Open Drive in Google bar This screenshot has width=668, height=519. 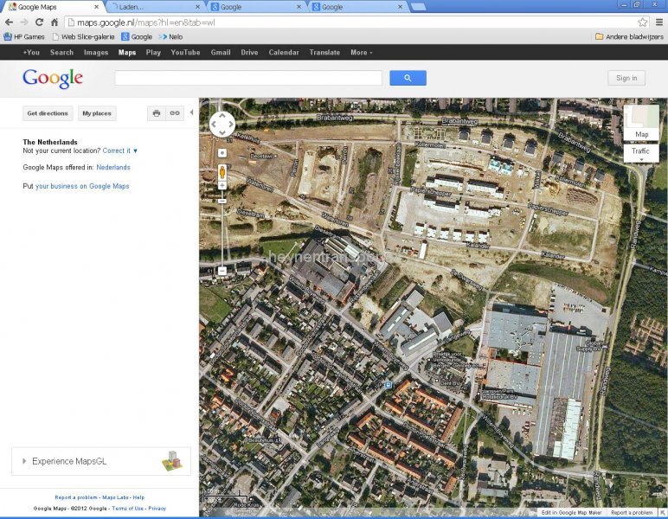pos(249,53)
